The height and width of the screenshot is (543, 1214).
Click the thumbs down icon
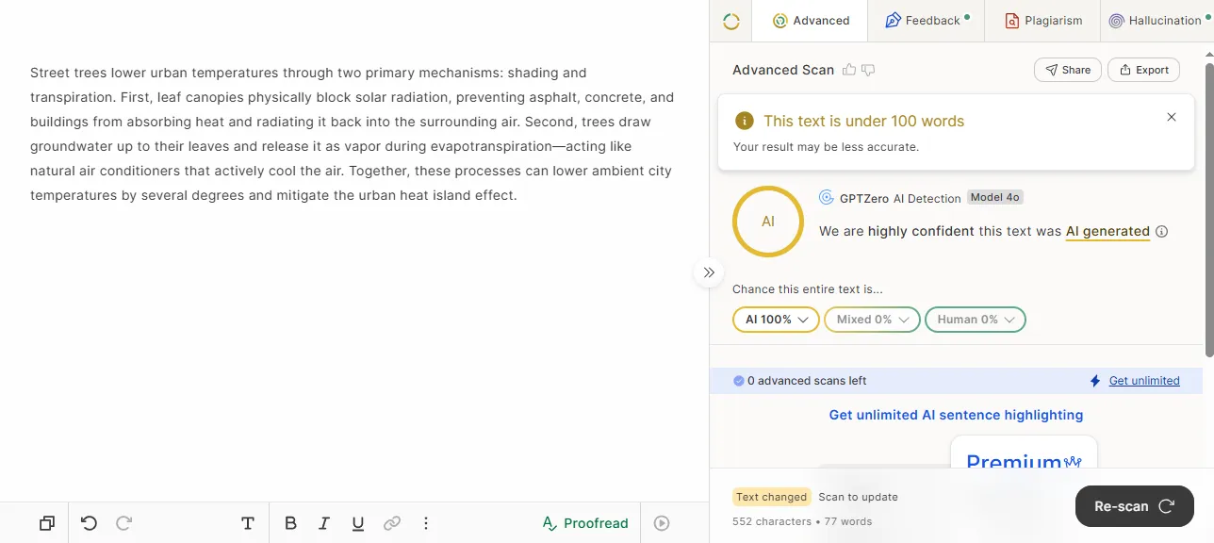[868, 70]
